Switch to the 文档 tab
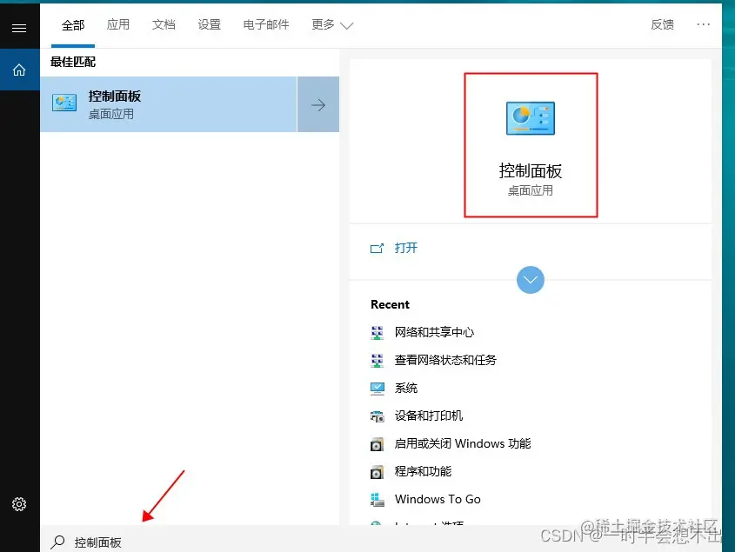This screenshot has width=735, height=552. (164, 24)
